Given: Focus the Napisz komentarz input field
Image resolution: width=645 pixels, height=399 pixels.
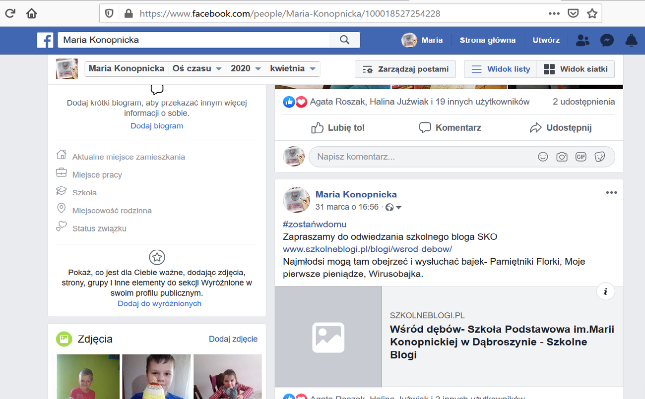Looking at the screenshot, I should (x=461, y=157).
